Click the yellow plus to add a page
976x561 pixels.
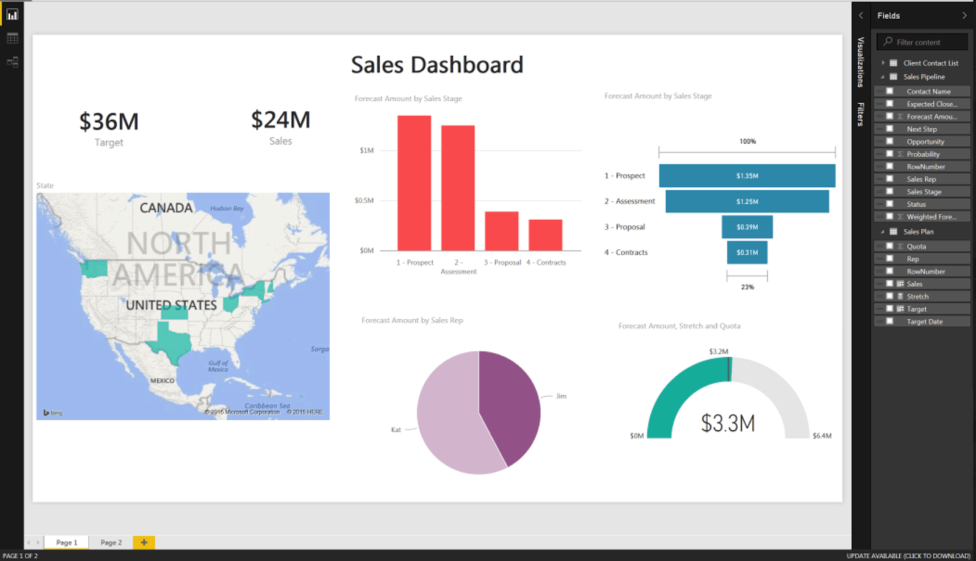pos(144,542)
